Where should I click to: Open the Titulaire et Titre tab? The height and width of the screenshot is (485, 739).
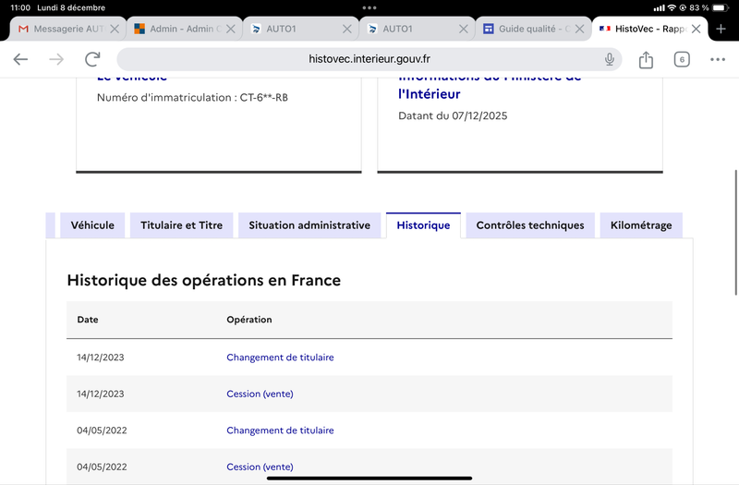(x=181, y=225)
